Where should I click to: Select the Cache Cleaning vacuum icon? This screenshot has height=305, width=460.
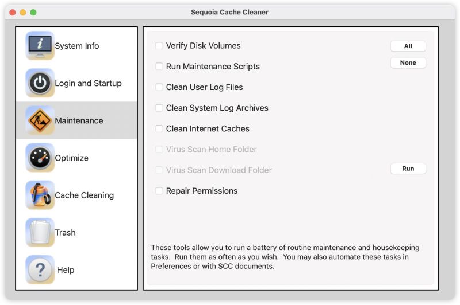[x=40, y=195]
